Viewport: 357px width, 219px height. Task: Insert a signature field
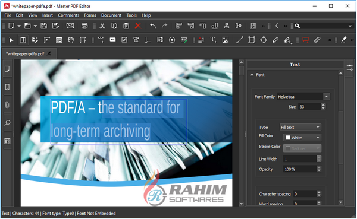click(x=184, y=40)
